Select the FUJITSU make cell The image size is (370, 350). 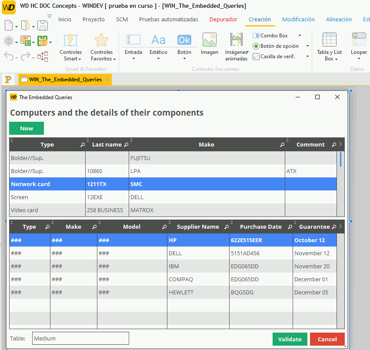(207, 158)
